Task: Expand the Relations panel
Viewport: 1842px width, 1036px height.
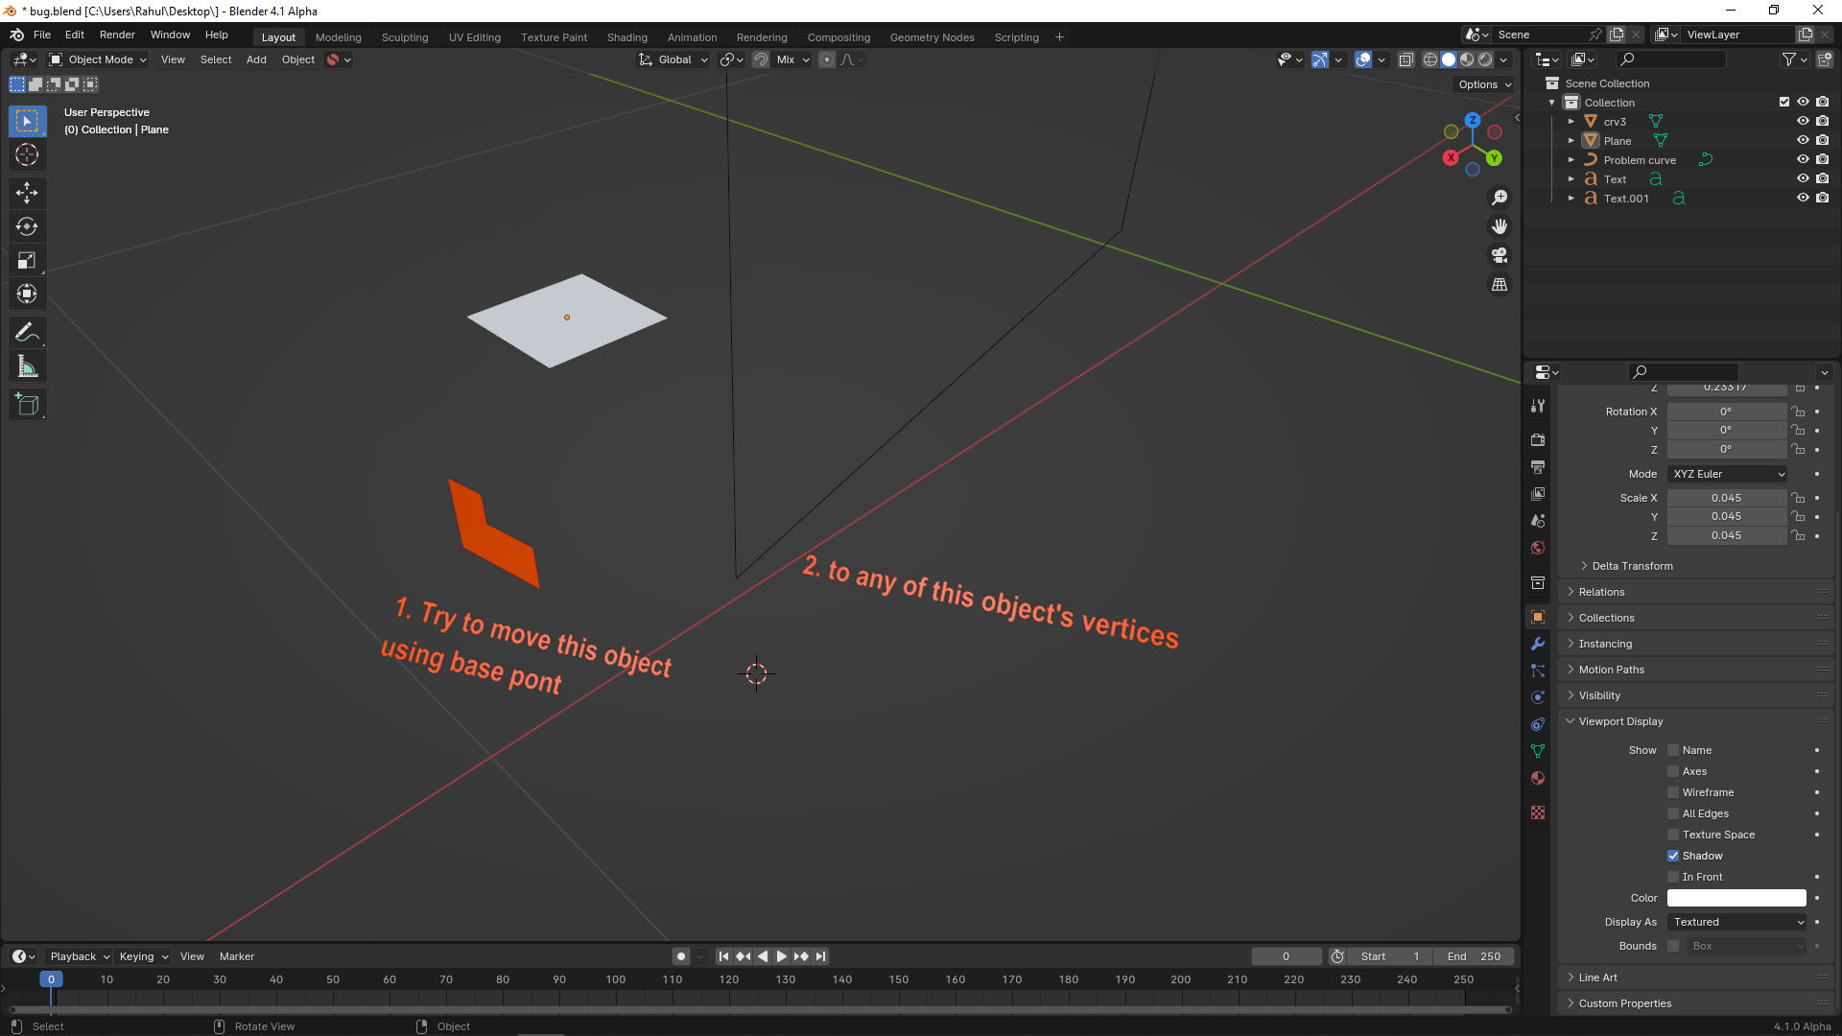Action: coord(1601,592)
